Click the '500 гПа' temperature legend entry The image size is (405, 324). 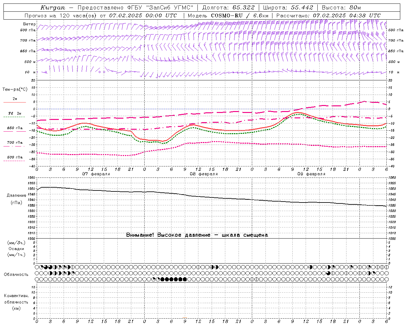click(15, 157)
